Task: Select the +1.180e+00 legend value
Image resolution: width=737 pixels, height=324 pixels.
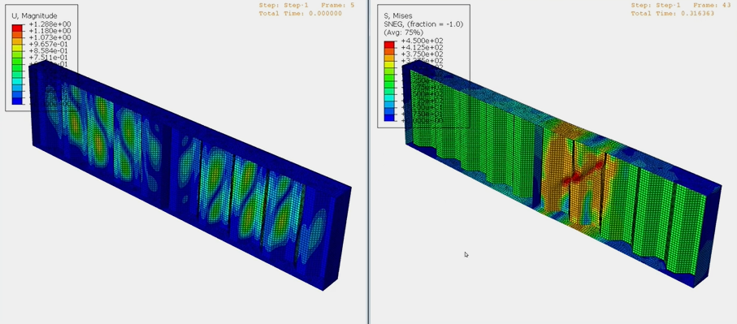Action: [50, 31]
